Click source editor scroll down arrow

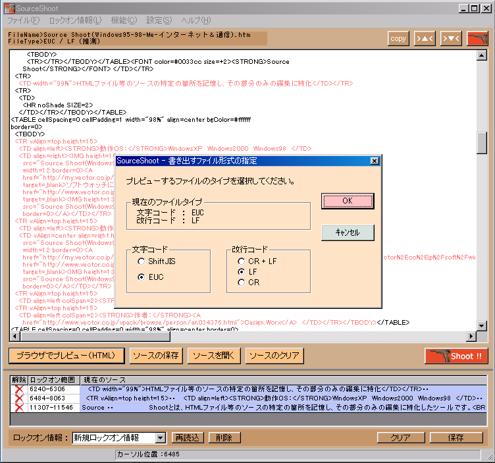pos(481,325)
